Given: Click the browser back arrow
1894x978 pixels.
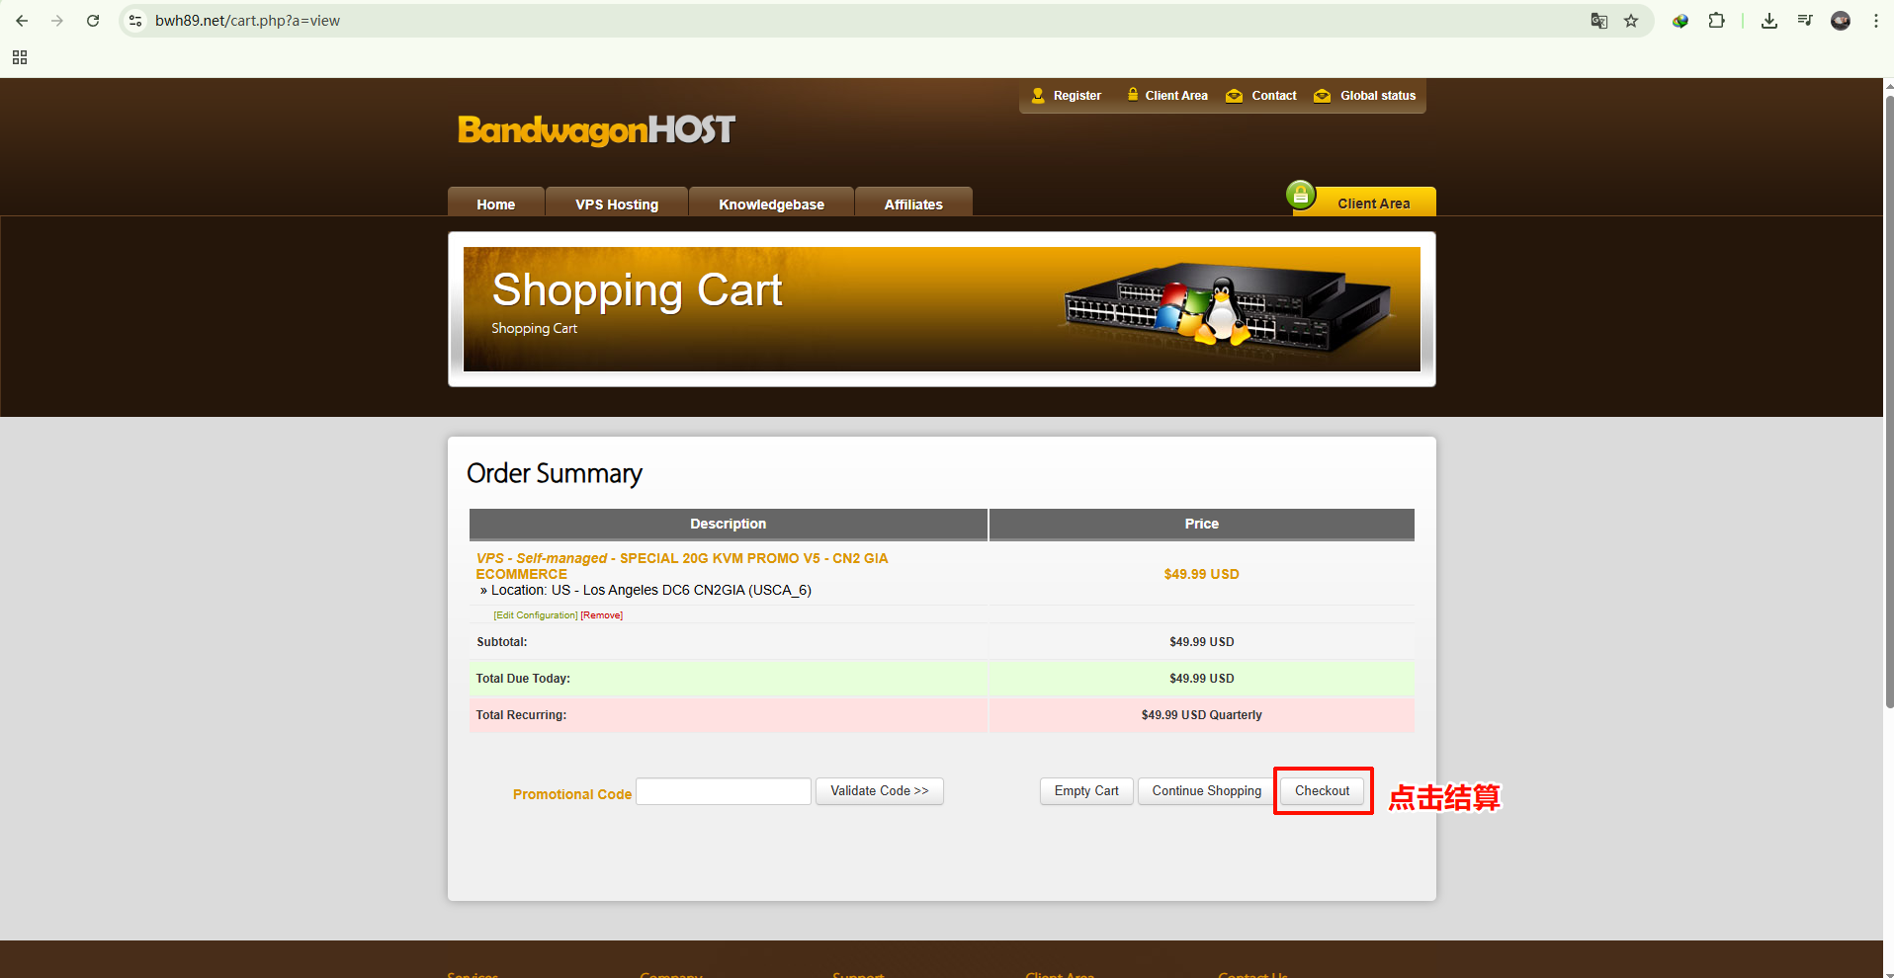Looking at the screenshot, I should click(22, 21).
